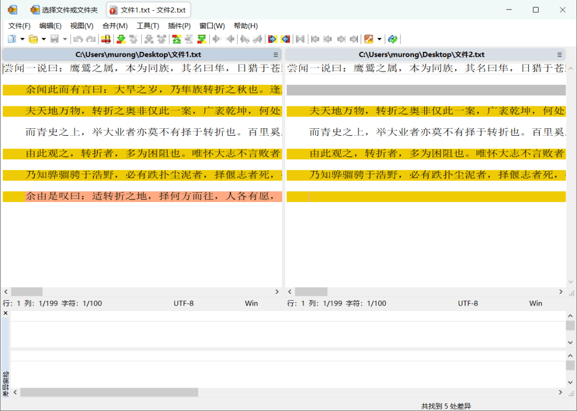The height and width of the screenshot is (411, 577).
Task: Open the hamburger menu of 文件2.txt pane header
Action: [x=559, y=55]
